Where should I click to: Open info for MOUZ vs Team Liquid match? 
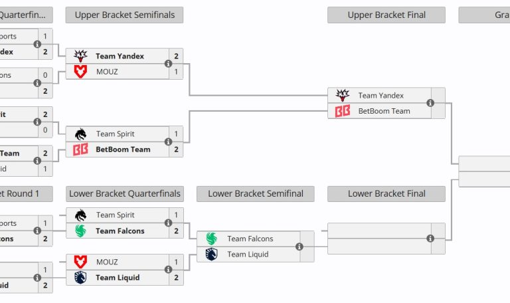(x=168, y=270)
